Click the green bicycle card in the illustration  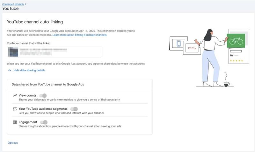coord(236,41)
